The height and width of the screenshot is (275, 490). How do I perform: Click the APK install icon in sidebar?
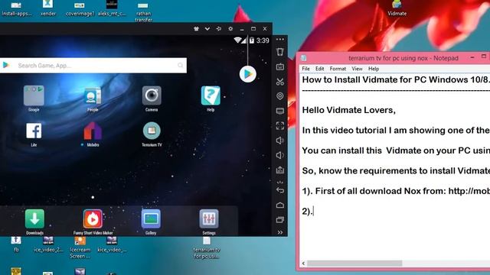coord(280,170)
